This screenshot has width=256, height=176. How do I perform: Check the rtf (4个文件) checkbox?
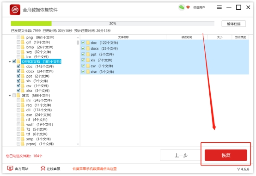pyautogui.click(x=18, y=120)
